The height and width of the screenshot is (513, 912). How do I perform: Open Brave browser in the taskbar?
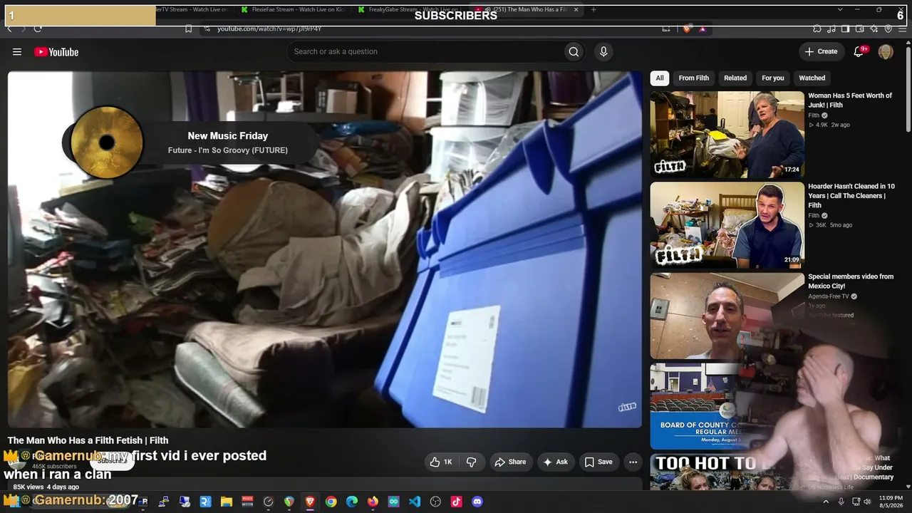(x=310, y=502)
